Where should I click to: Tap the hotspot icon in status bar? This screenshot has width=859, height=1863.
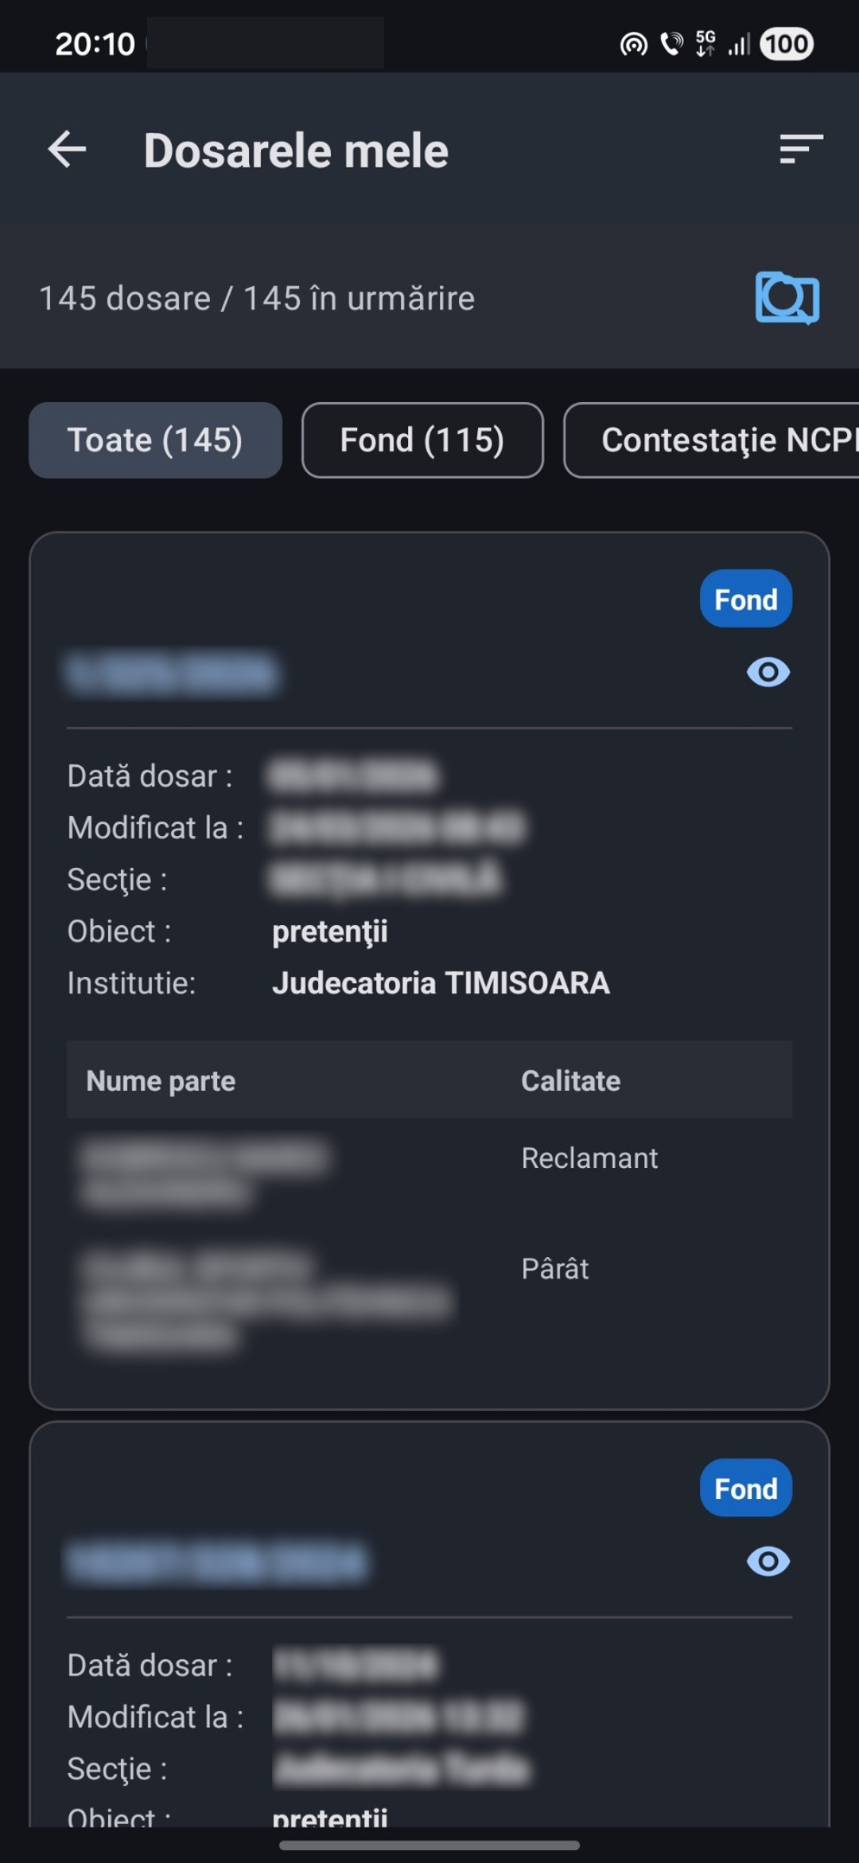[633, 45]
